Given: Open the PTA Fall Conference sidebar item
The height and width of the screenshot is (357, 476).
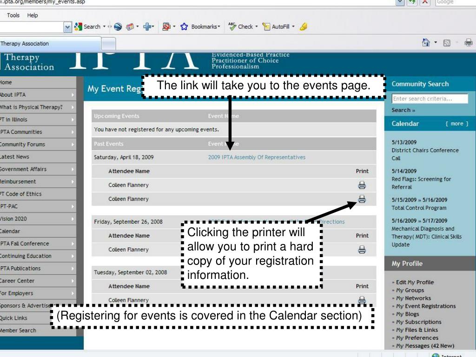Looking at the screenshot, I should (x=38, y=244).
